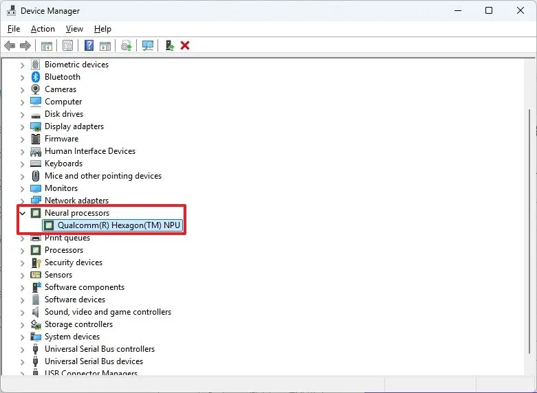Screen dimensions: 537x393
Task: Minimize the Device Manager window
Action: pyautogui.click(x=458, y=10)
